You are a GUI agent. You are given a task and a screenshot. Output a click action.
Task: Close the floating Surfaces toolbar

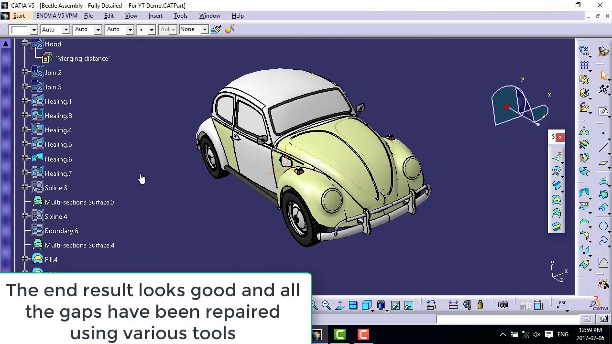560,137
